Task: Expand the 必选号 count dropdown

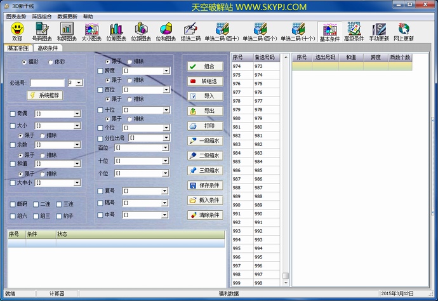Action: (x=79, y=83)
